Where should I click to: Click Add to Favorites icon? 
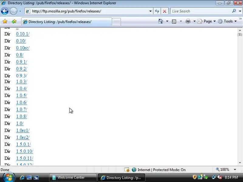point(14,21)
